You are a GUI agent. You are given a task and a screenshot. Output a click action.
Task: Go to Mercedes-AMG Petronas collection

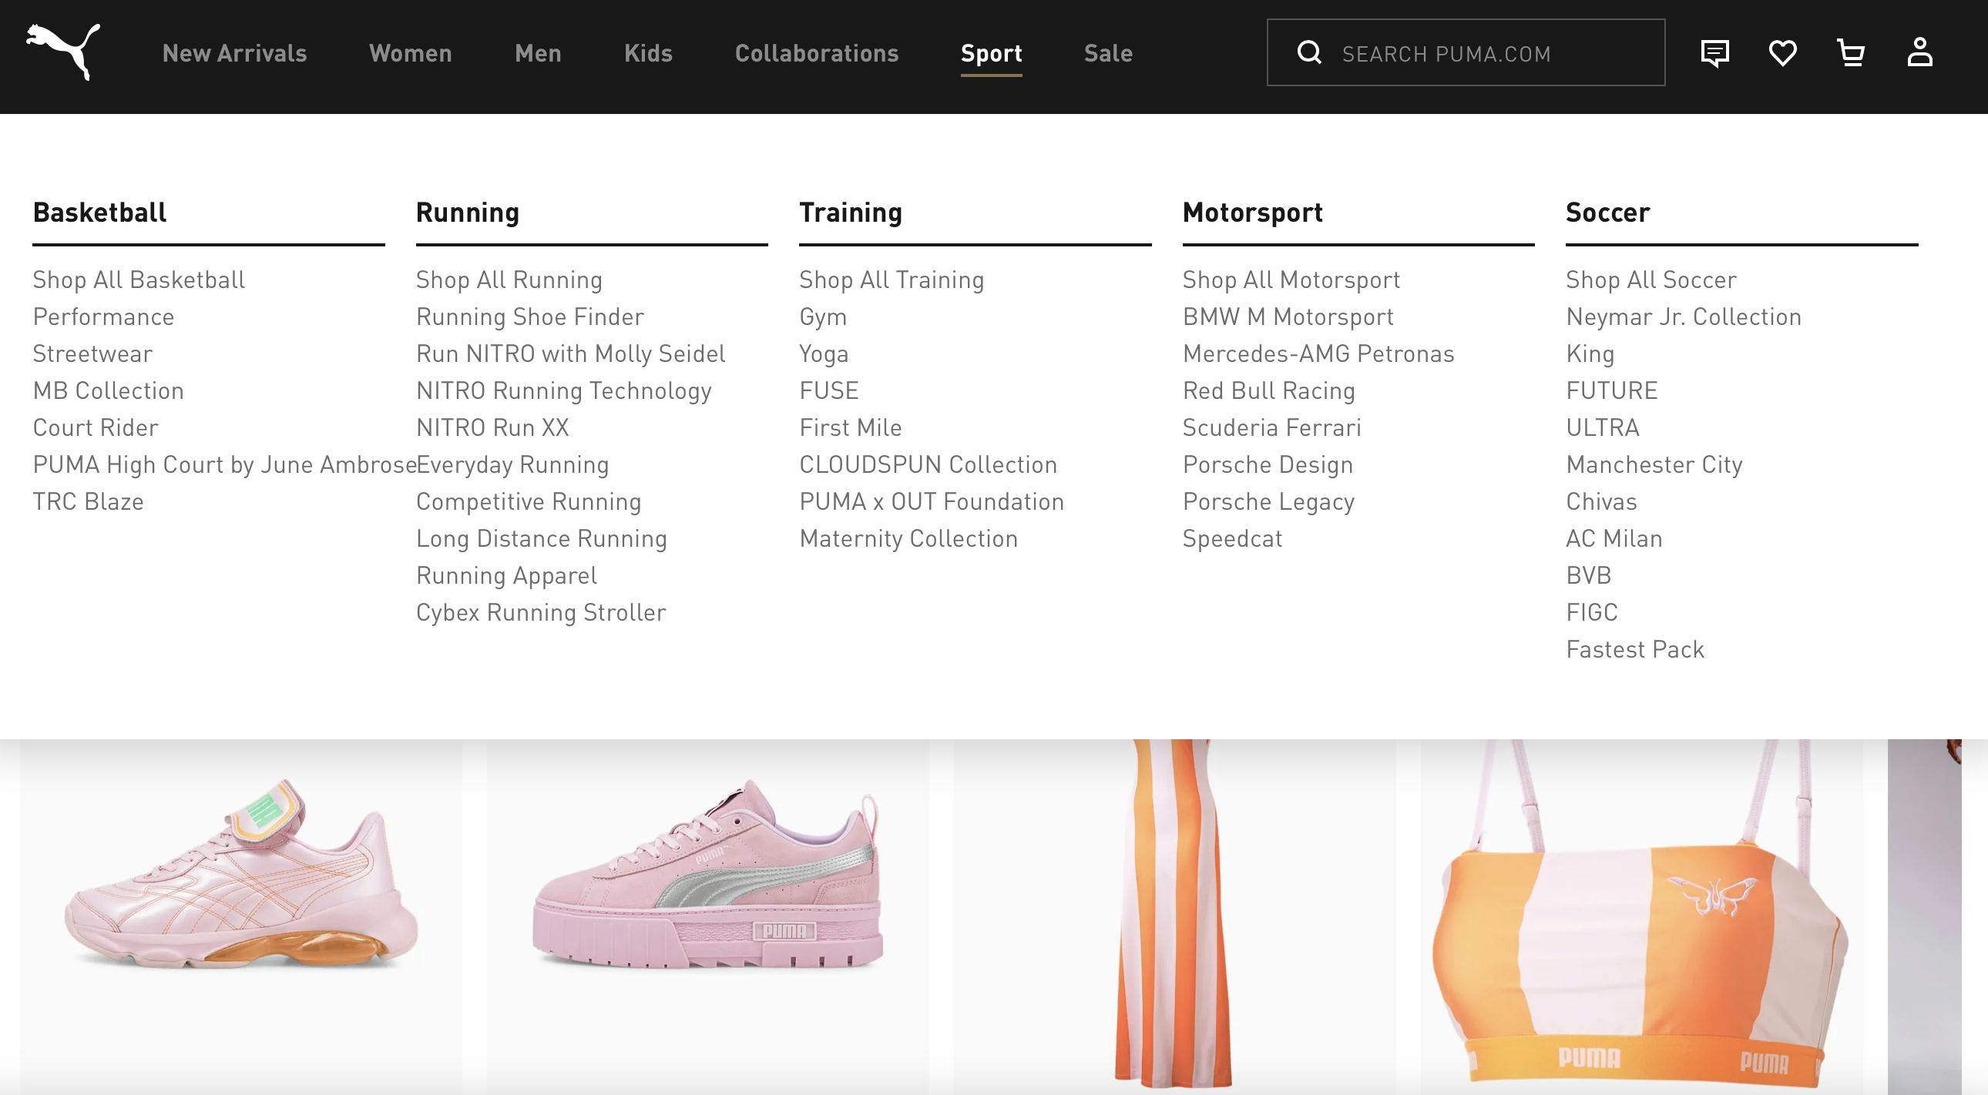coord(1318,353)
